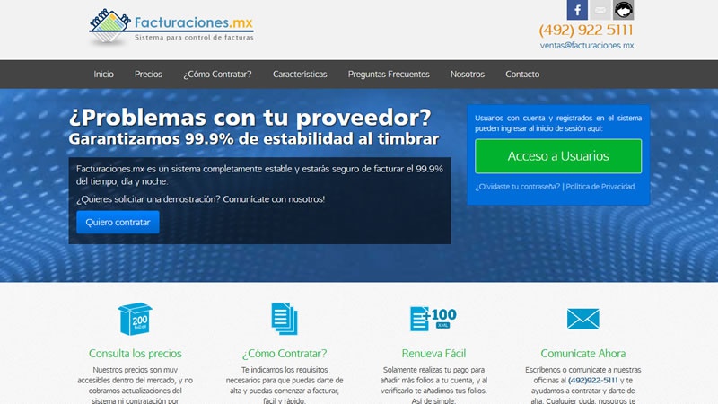
Task: Open ¿Cómo Contratar? in the nav bar
Action: pos(217,75)
